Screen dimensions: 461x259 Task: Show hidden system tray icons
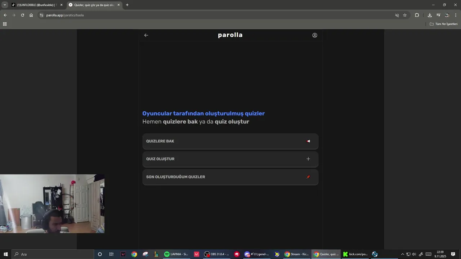pyautogui.click(x=403, y=254)
